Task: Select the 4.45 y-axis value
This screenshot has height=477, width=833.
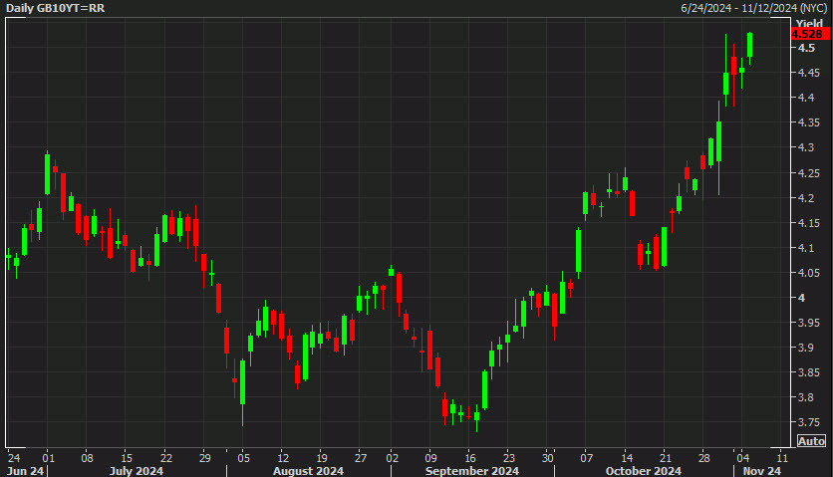Action: [808, 73]
